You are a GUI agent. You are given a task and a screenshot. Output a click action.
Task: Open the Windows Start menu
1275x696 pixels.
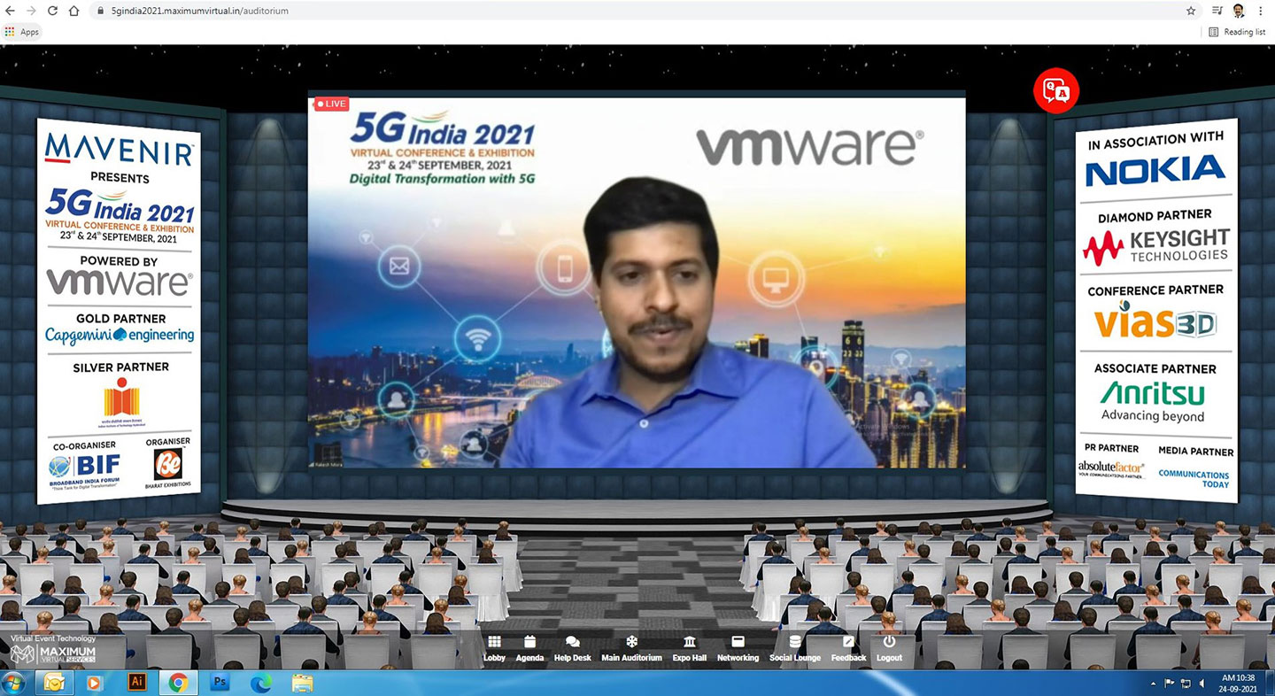click(x=15, y=683)
